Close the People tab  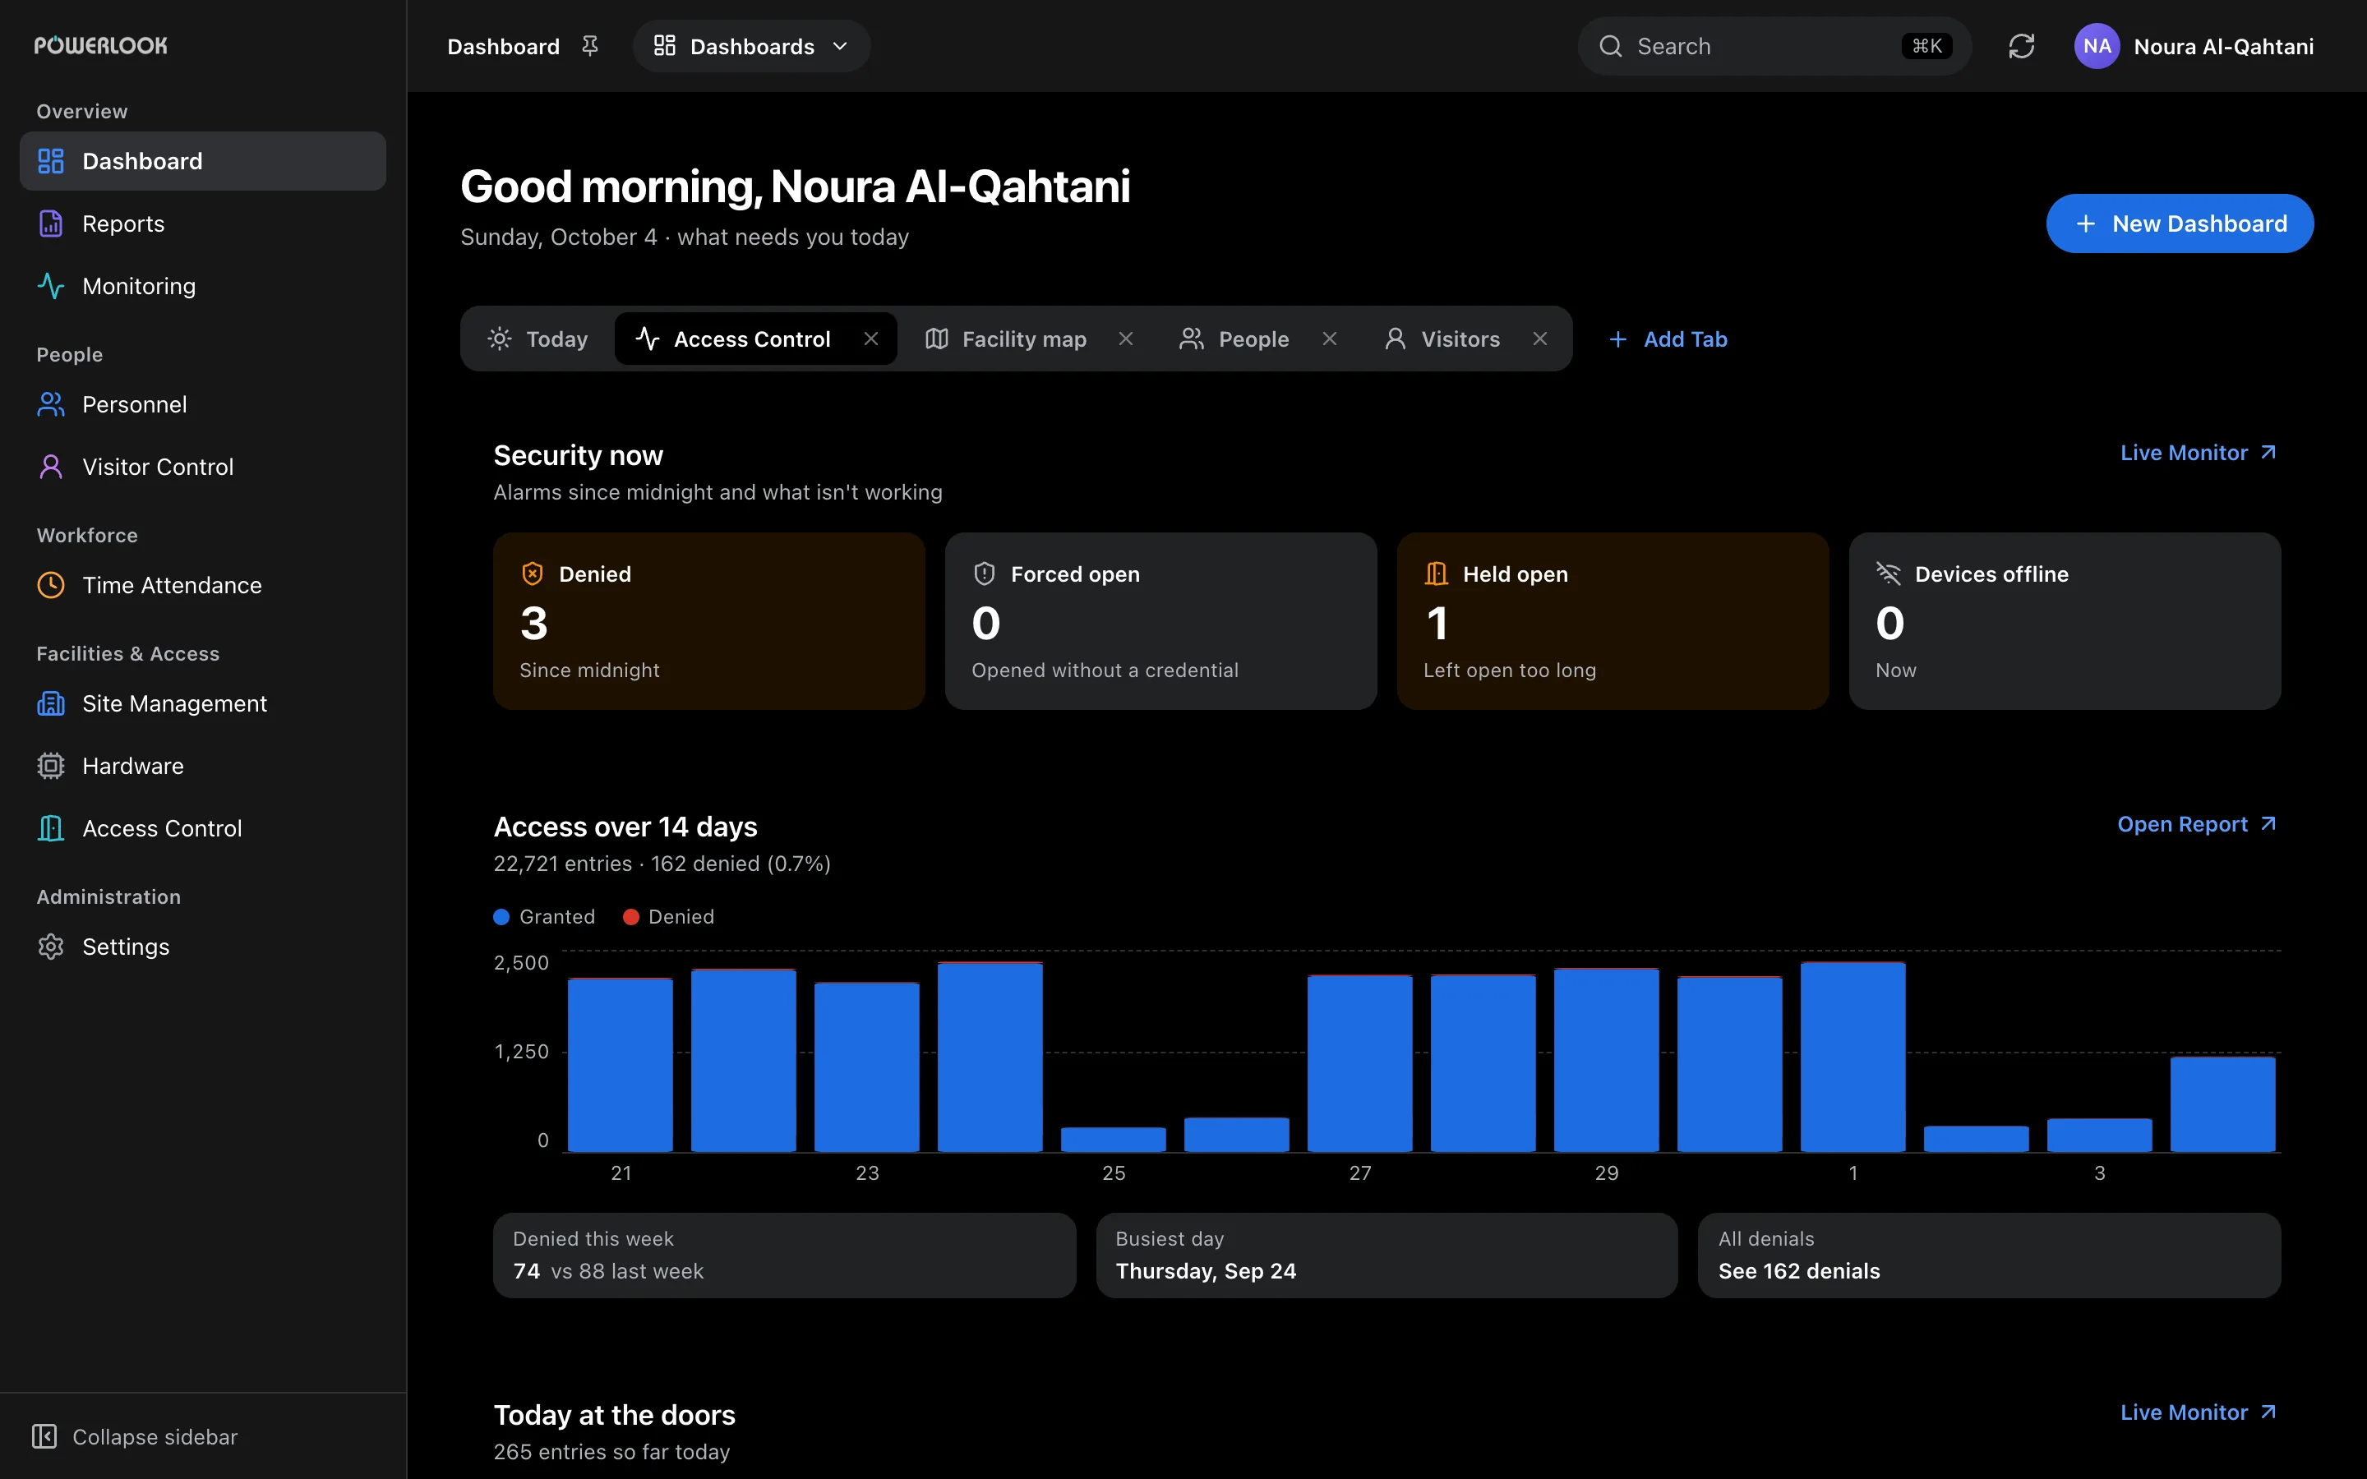point(1329,339)
